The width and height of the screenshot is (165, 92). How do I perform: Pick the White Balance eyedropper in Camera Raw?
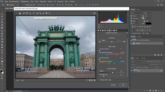pos(24,13)
